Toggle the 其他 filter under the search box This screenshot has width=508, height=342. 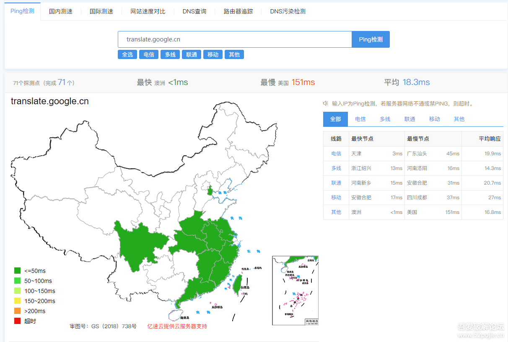coord(234,54)
